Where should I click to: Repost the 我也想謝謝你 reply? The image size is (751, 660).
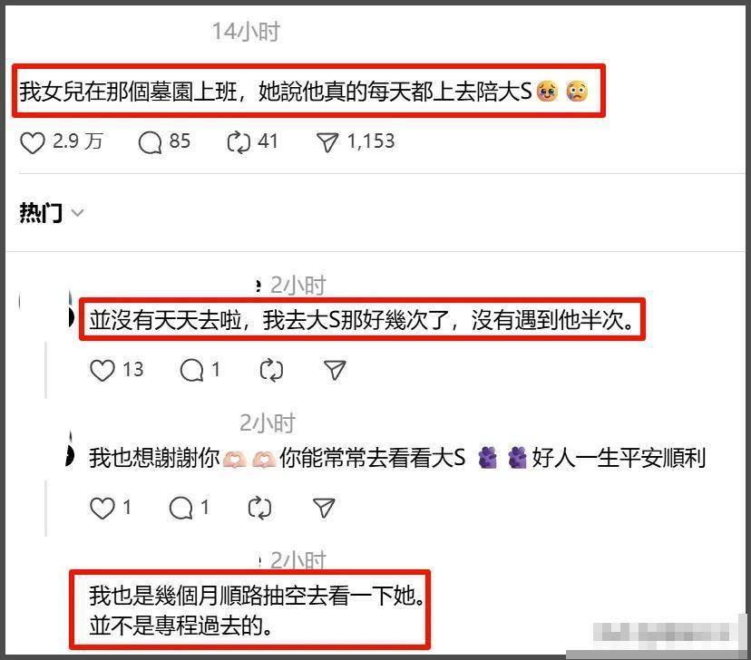pyautogui.click(x=259, y=509)
